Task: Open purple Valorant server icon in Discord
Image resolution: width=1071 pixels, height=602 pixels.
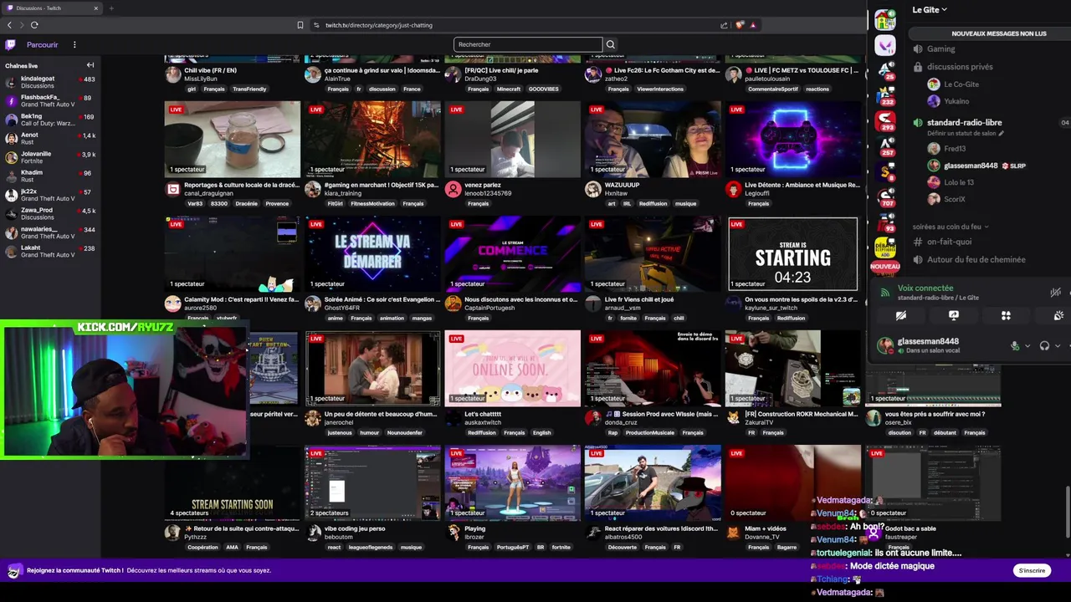Action: pos(884,45)
